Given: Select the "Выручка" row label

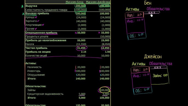Looking at the screenshot, I should point(31,6).
